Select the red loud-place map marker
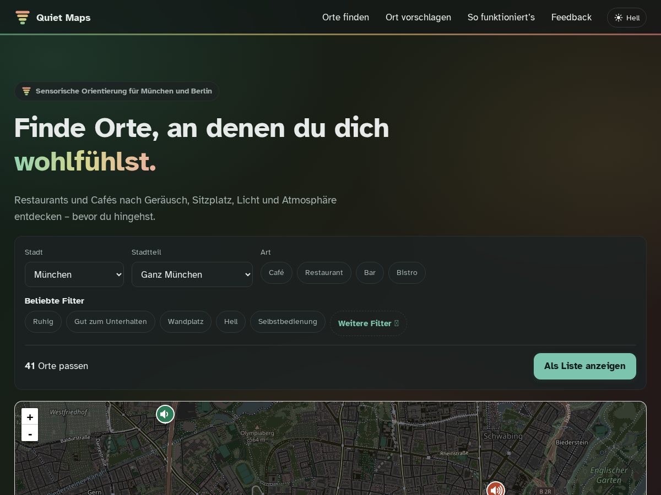Viewport: 661px width, 495px height. pyautogui.click(x=496, y=490)
